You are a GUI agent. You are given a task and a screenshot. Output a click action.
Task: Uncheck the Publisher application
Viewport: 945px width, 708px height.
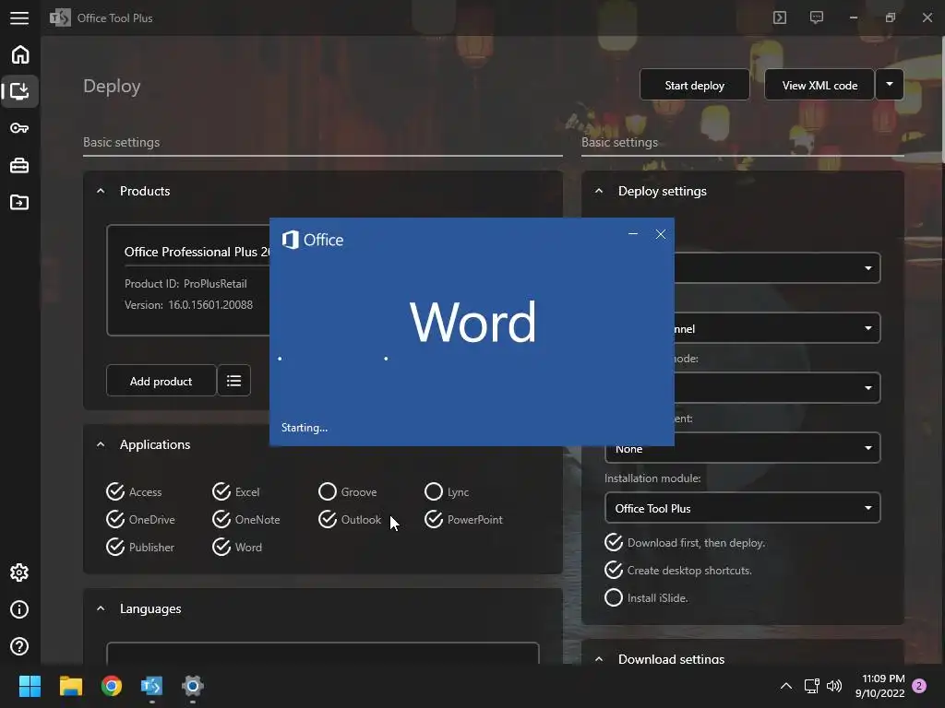coord(140,548)
